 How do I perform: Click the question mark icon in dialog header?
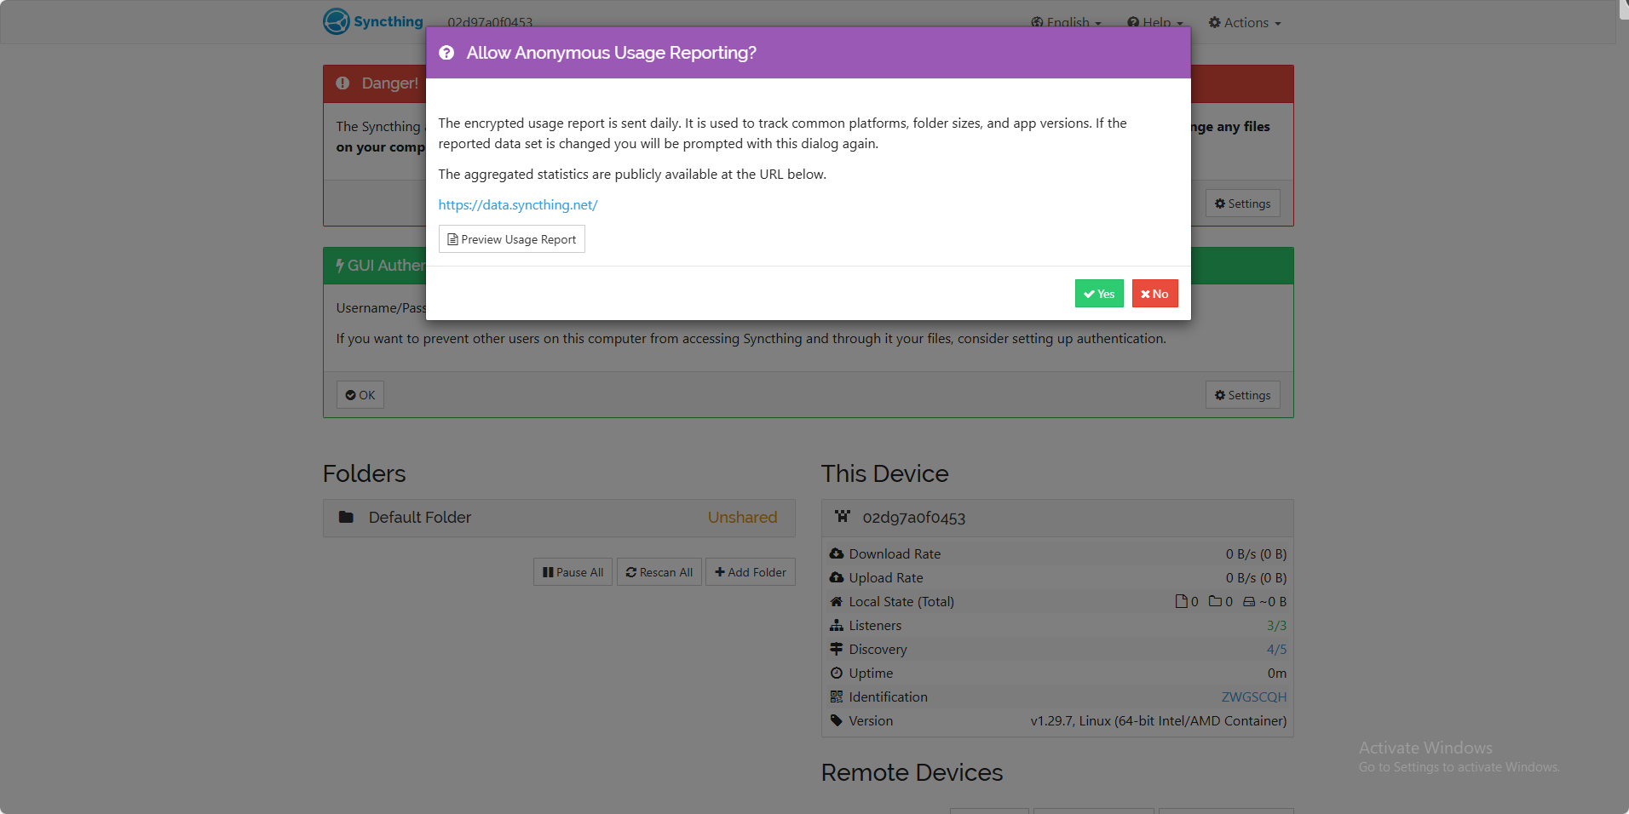point(446,53)
